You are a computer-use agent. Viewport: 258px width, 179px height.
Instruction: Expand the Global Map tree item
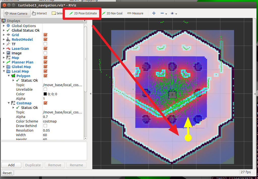[4, 67]
